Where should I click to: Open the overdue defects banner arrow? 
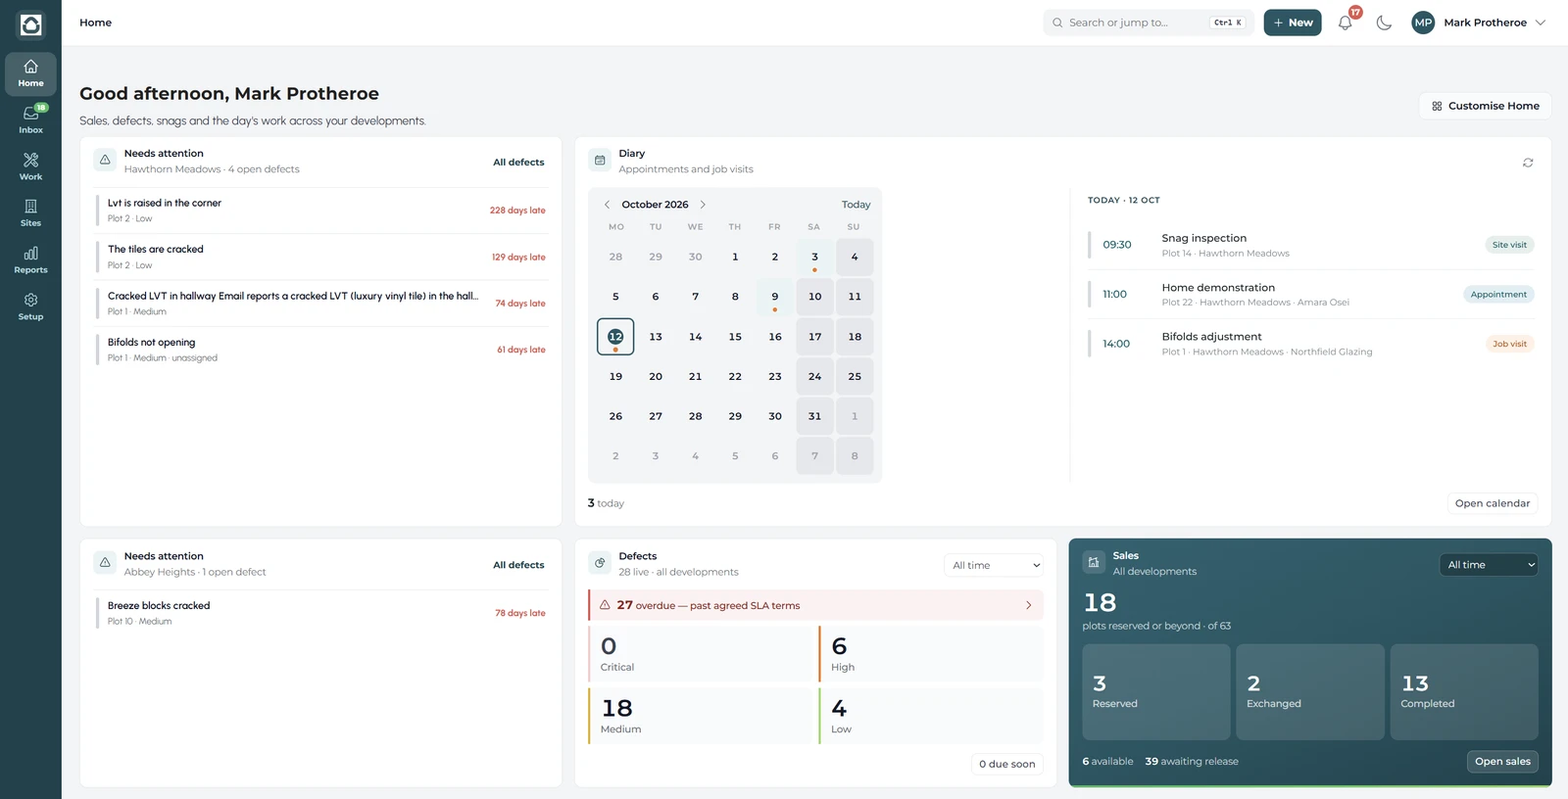[x=1028, y=605]
